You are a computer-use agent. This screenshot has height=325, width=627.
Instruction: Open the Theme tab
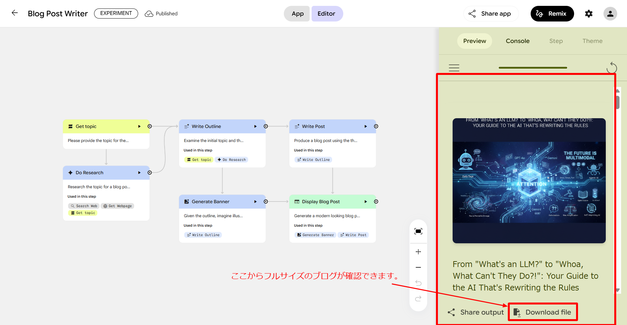click(x=592, y=41)
